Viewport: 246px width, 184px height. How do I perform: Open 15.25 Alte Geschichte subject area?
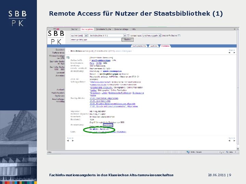click(100, 101)
